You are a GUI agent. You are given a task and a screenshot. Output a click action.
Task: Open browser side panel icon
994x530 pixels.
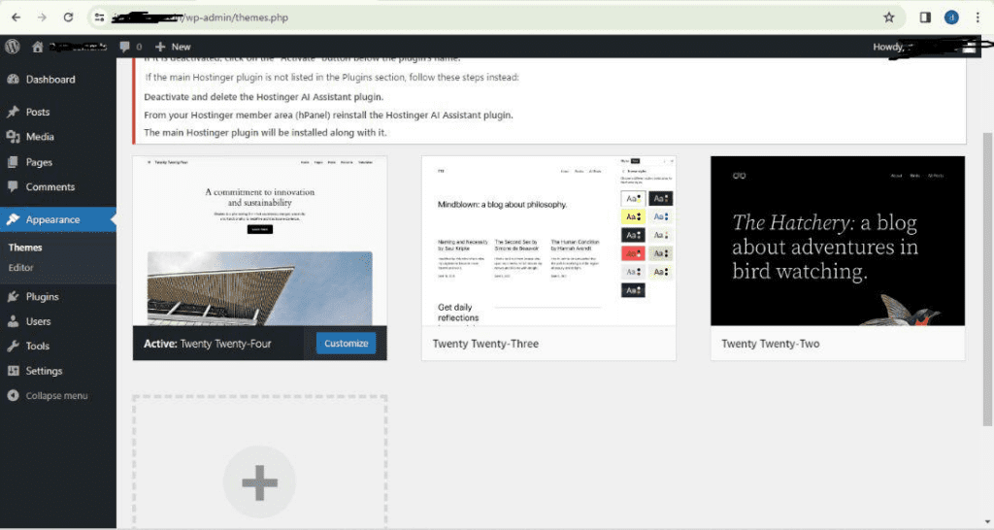click(x=925, y=17)
